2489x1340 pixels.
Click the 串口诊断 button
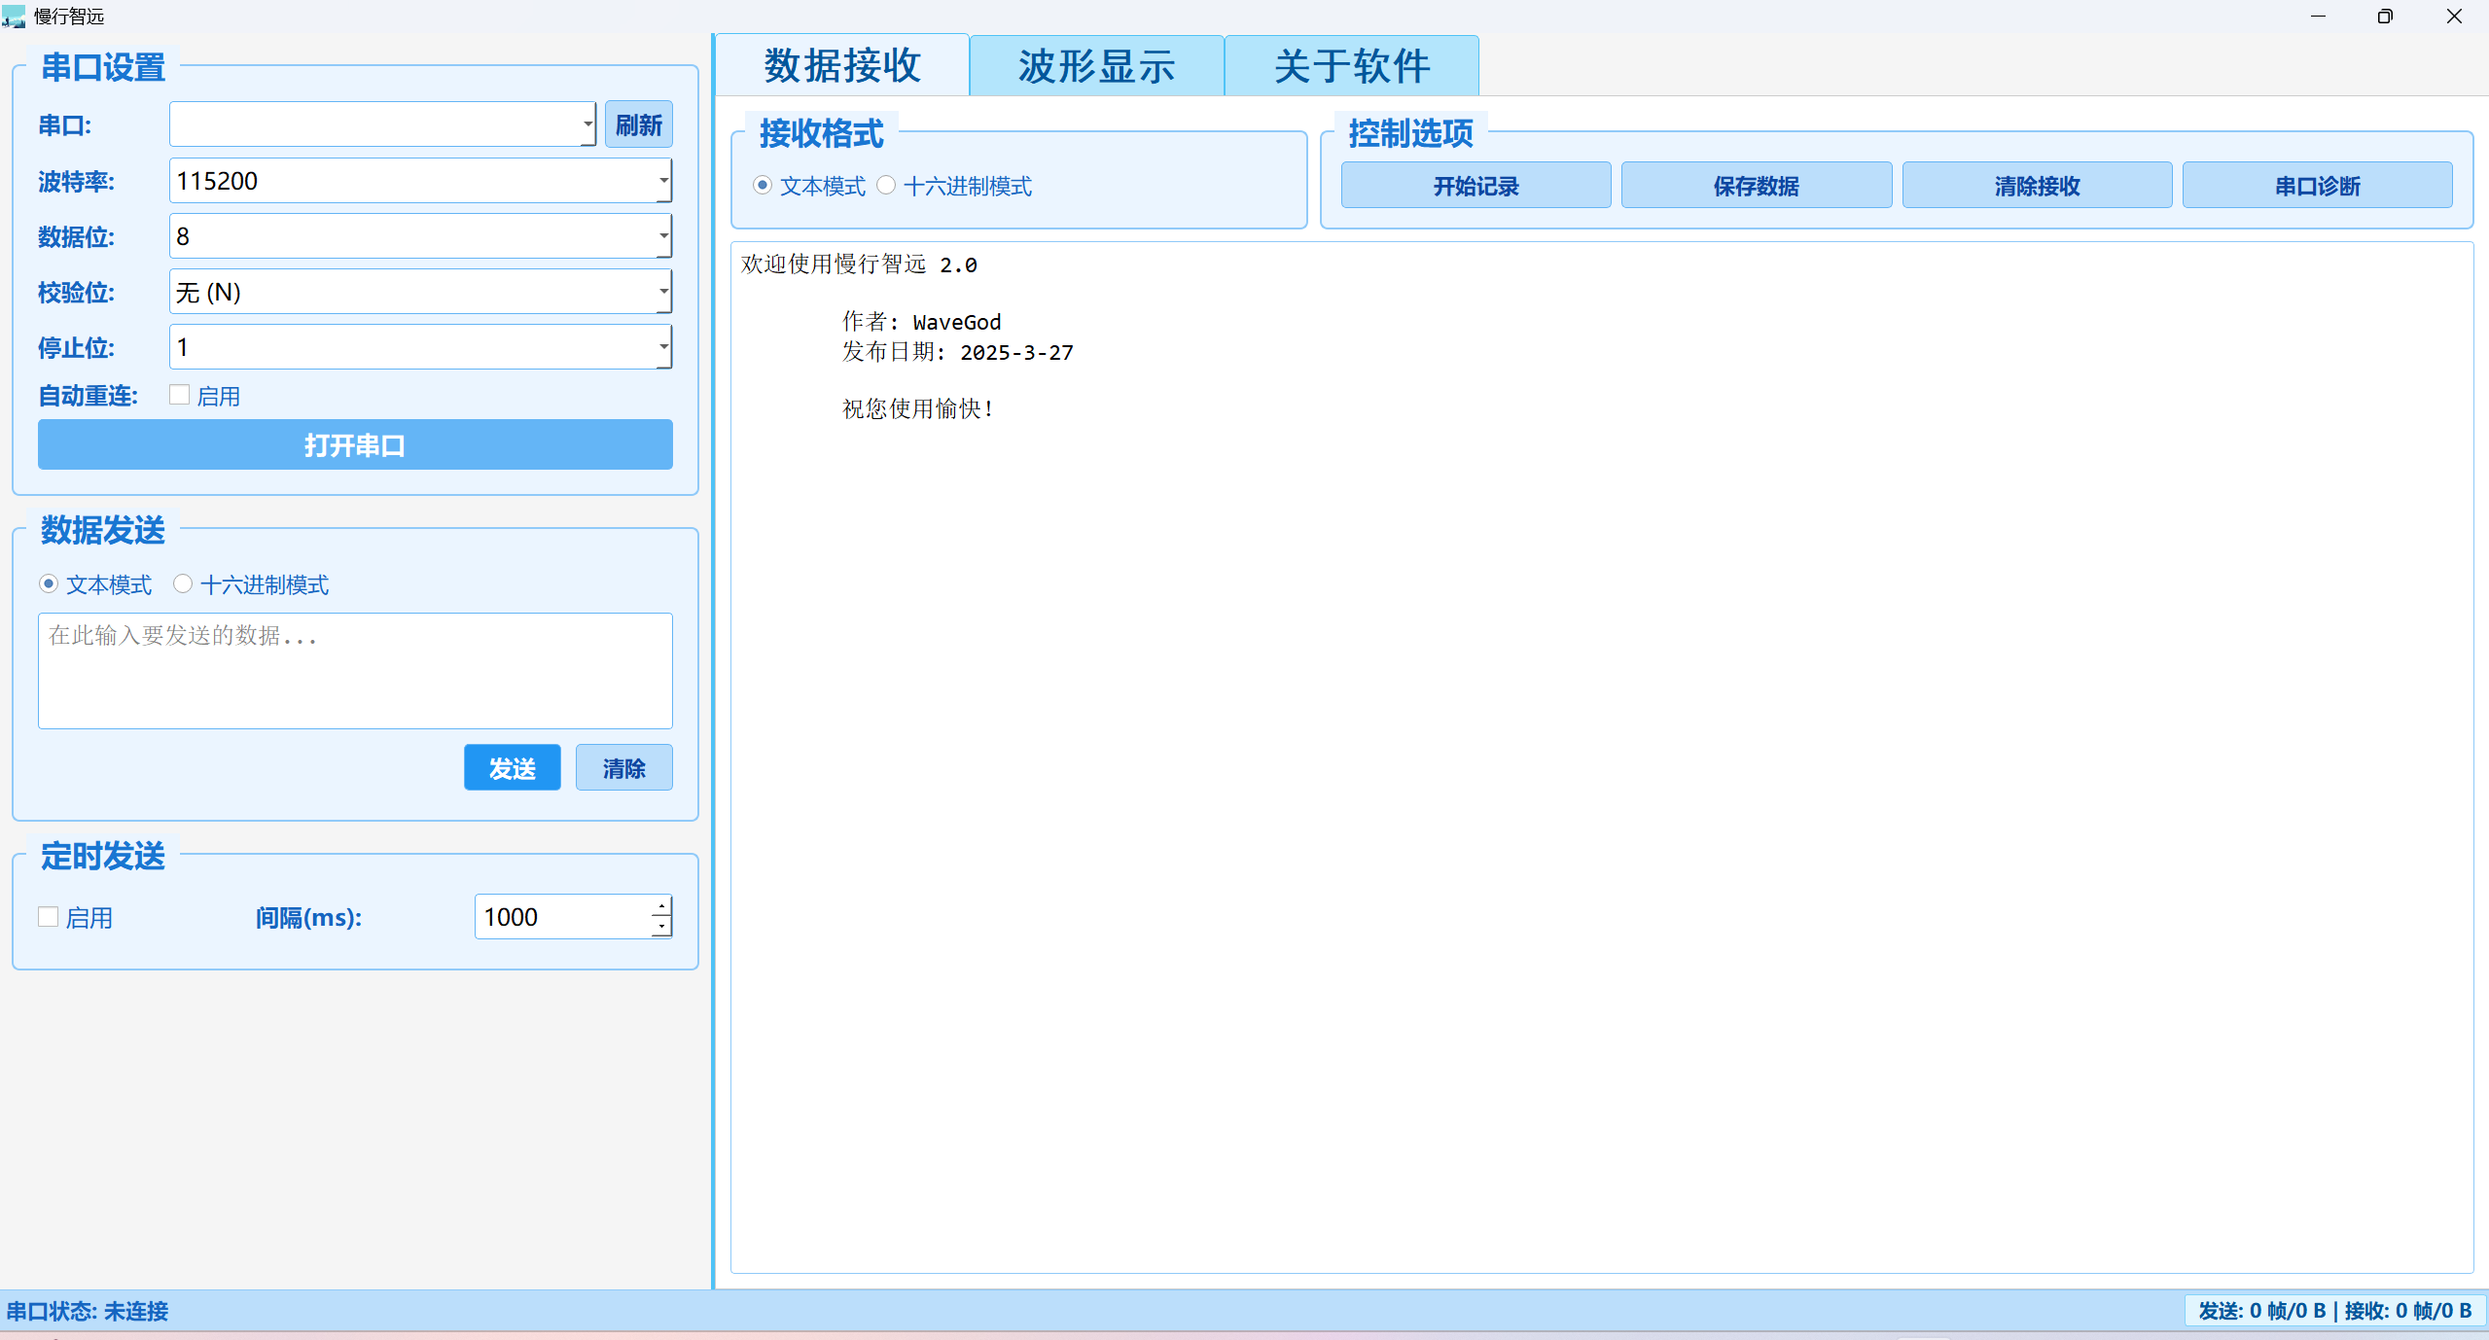pyautogui.click(x=2316, y=185)
